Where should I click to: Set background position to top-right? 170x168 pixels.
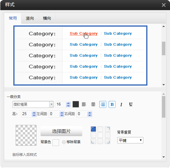pyautogui.click(x=107, y=129)
